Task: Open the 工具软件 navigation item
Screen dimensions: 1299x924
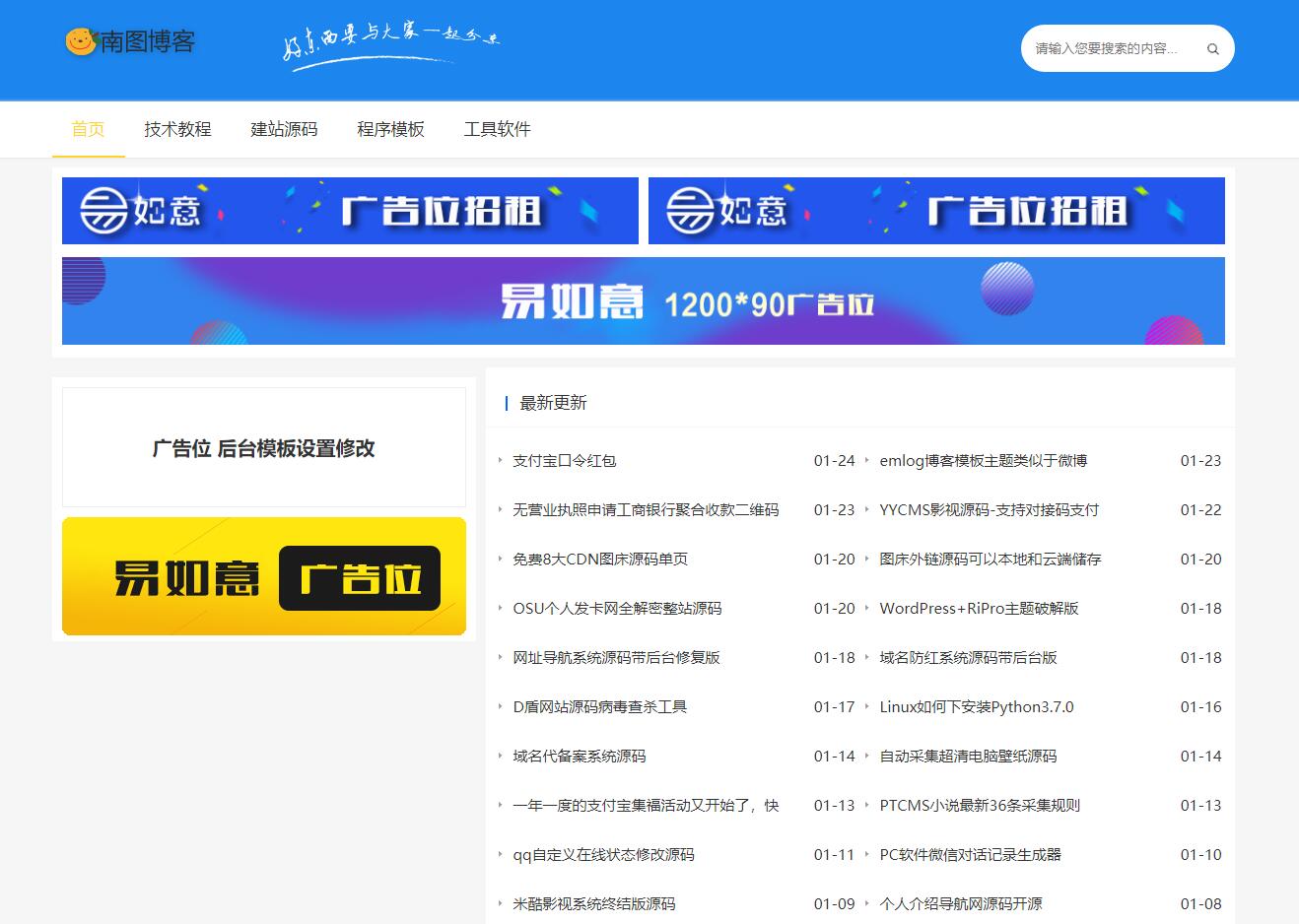Action: coord(497,129)
